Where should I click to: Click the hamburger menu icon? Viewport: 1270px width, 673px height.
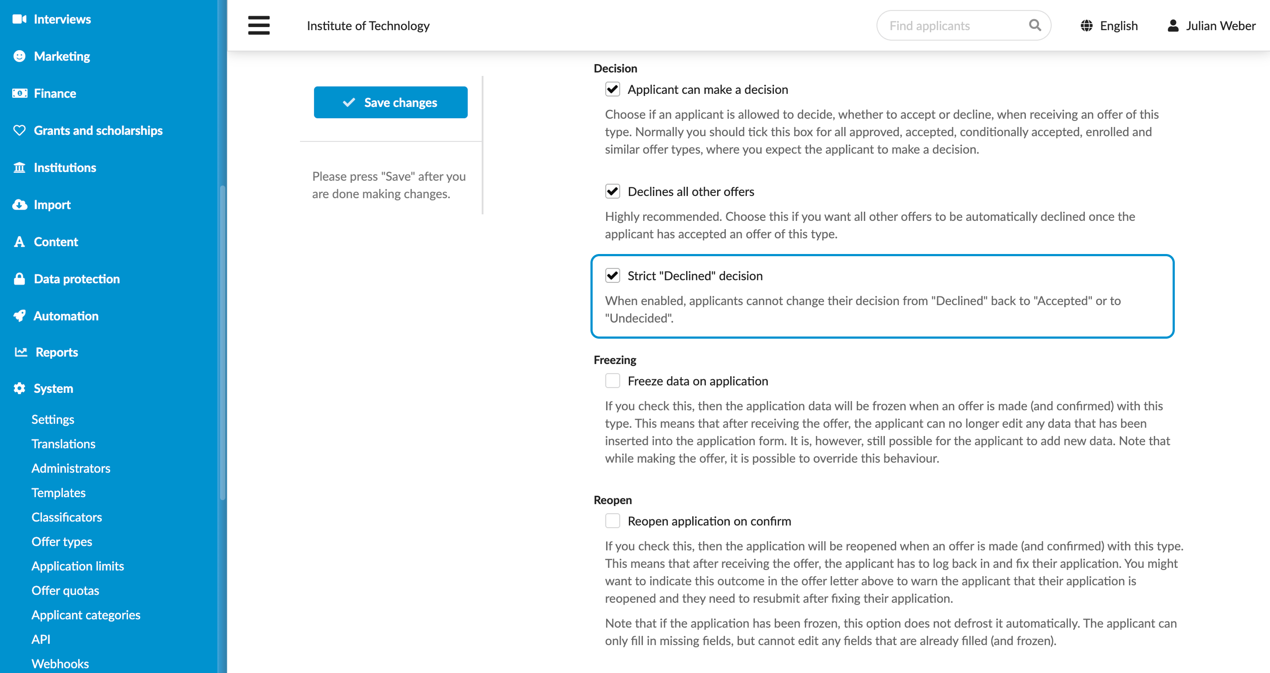259,25
